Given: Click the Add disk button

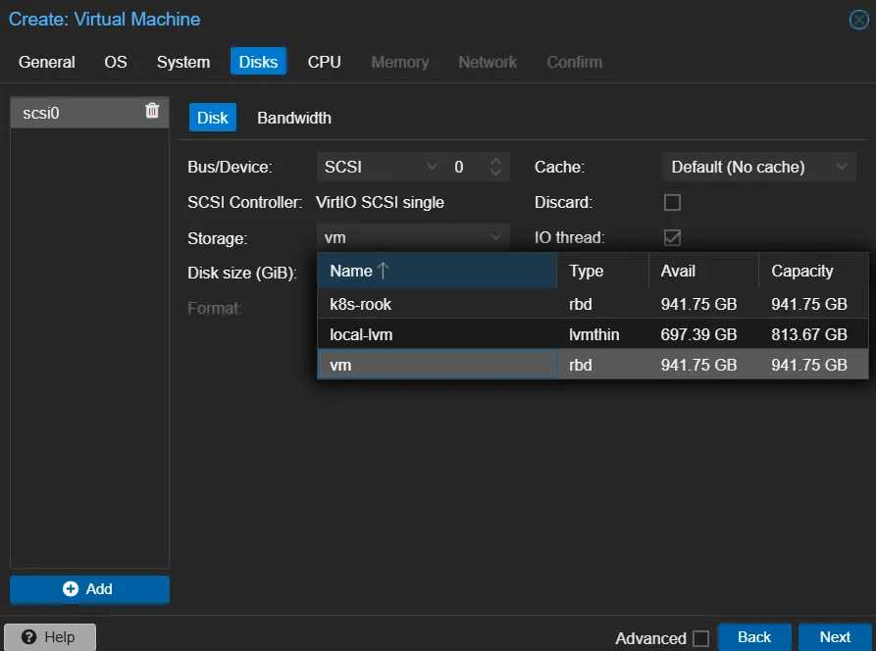Looking at the screenshot, I should click(89, 589).
